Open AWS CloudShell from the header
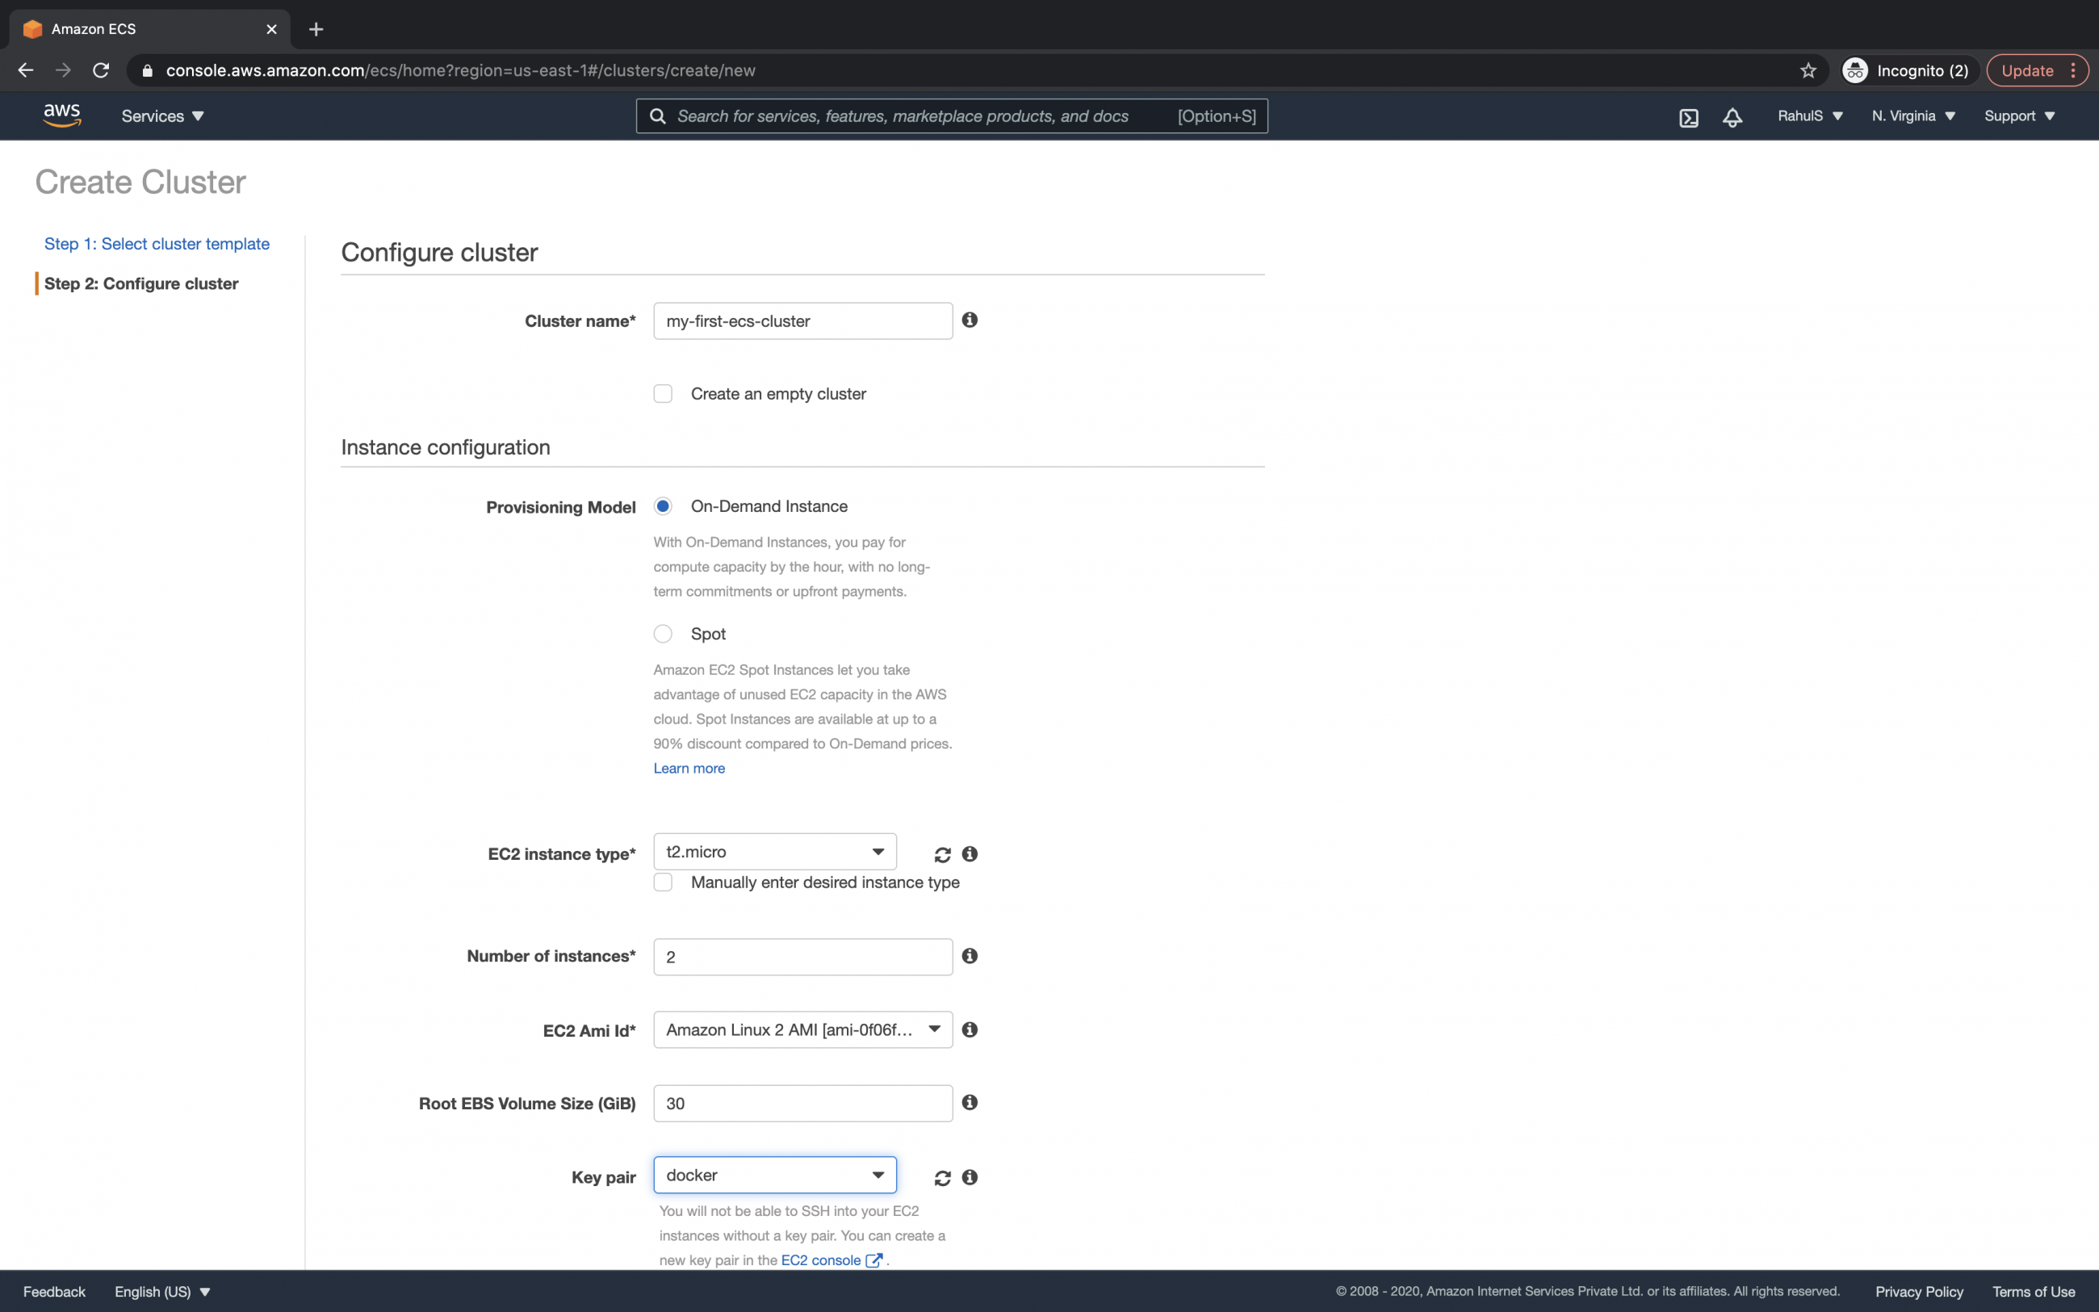The height and width of the screenshot is (1312, 2099). (x=1688, y=115)
